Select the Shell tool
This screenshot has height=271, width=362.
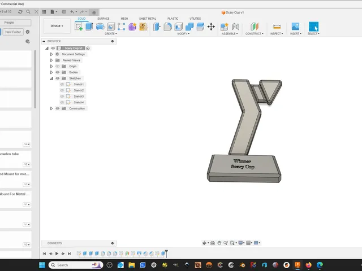click(x=179, y=27)
